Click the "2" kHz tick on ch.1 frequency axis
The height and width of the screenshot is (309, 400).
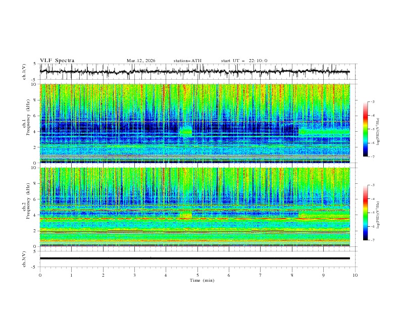[36, 147]
